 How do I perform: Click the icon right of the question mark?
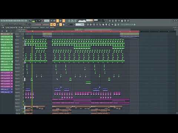pos(122,21)
